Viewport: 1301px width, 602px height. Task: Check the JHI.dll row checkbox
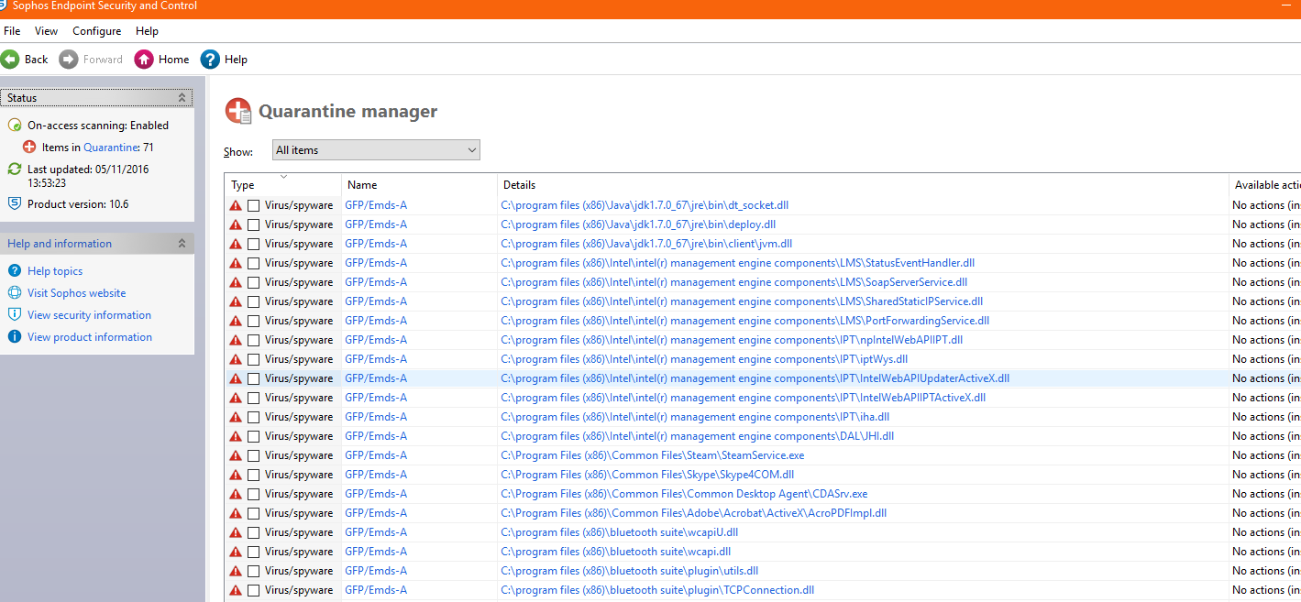(x=254, y=436)
